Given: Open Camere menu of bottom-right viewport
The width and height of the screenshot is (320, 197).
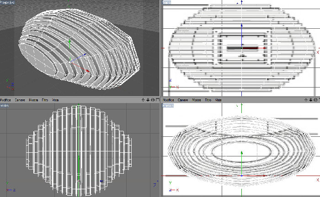Looking at the screenshot, I should [183, 100].
